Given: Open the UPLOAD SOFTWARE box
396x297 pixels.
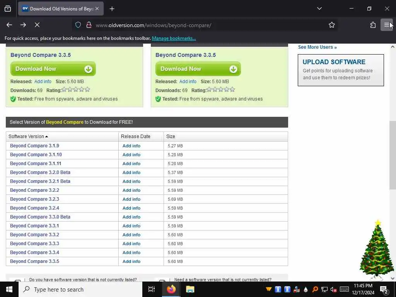Looking at the screenshot, I should coord(341,70).
